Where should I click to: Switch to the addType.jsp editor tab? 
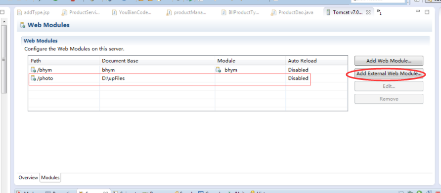[33, 13]
